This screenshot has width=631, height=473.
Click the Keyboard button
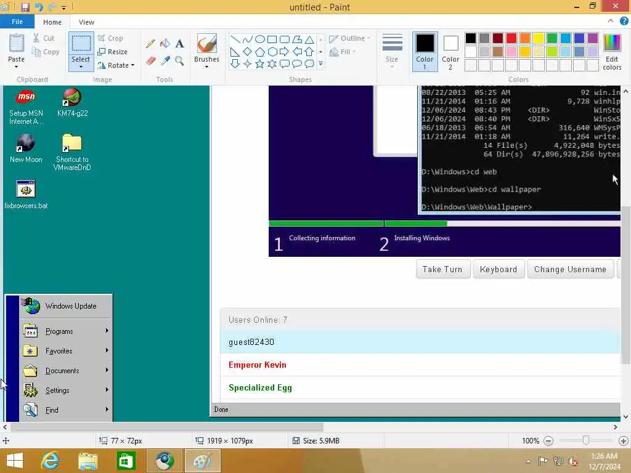499,269
